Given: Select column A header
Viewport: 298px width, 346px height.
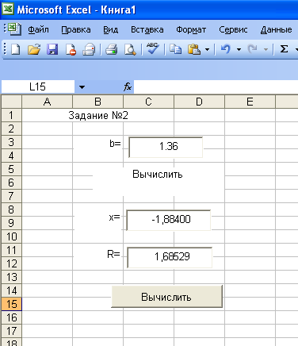Looking at the screenshot, I should click(x=47, y=102).
